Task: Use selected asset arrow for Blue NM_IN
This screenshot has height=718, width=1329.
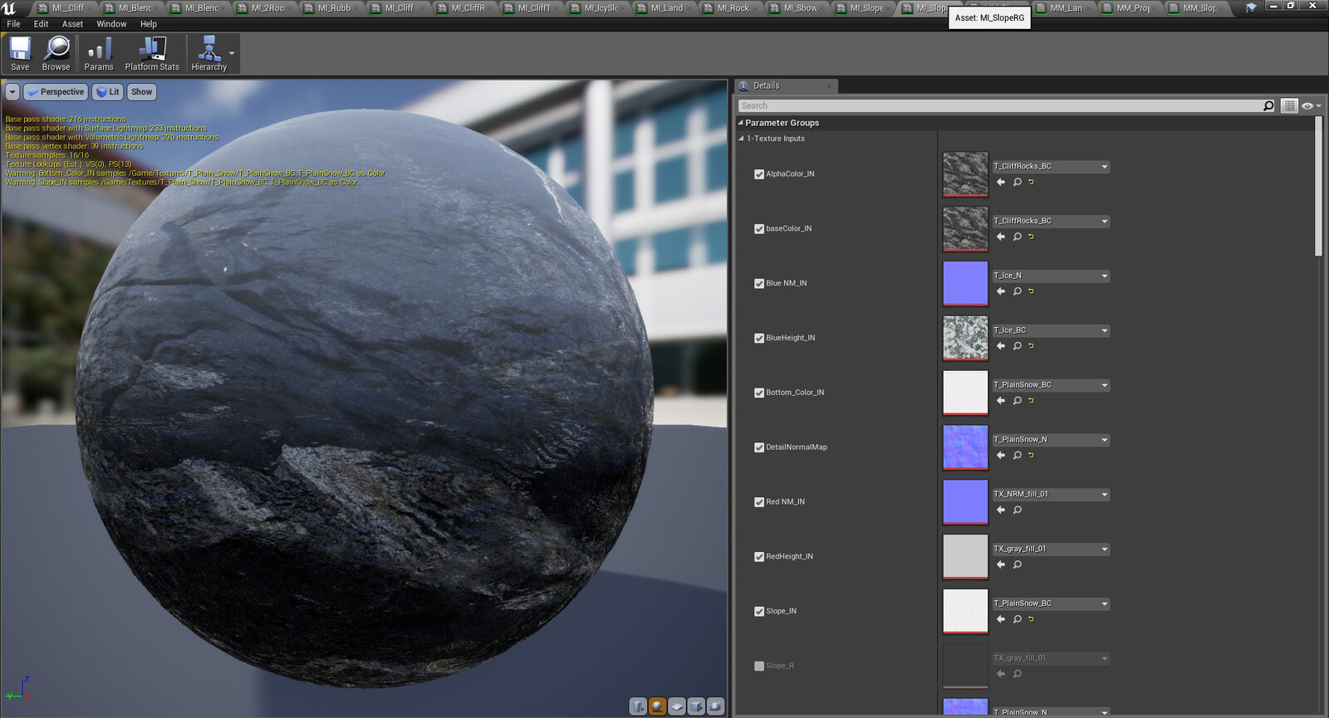Action: (x=1001, y=291)
